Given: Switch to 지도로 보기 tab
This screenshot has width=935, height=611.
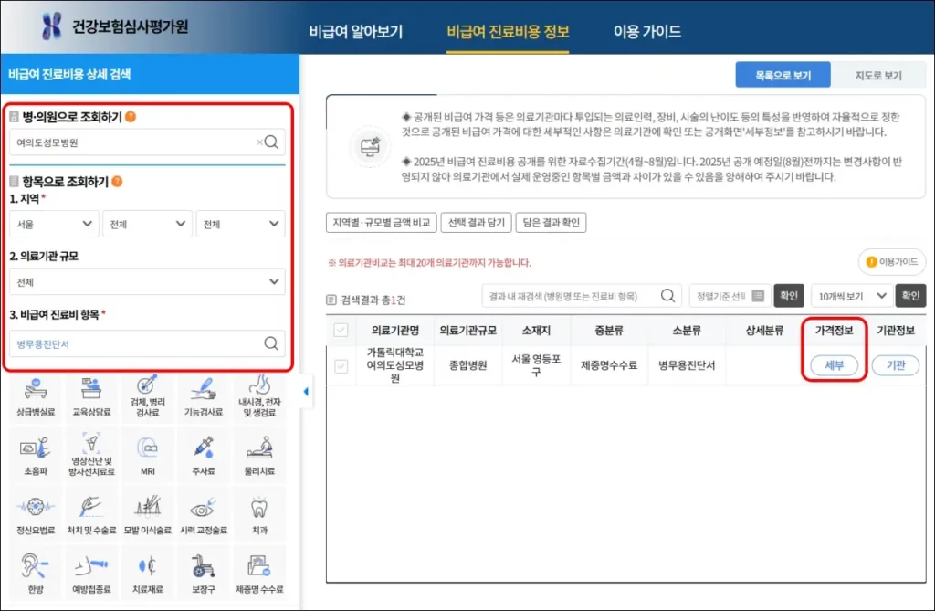Looking at the screenshot, I should 877,75.
